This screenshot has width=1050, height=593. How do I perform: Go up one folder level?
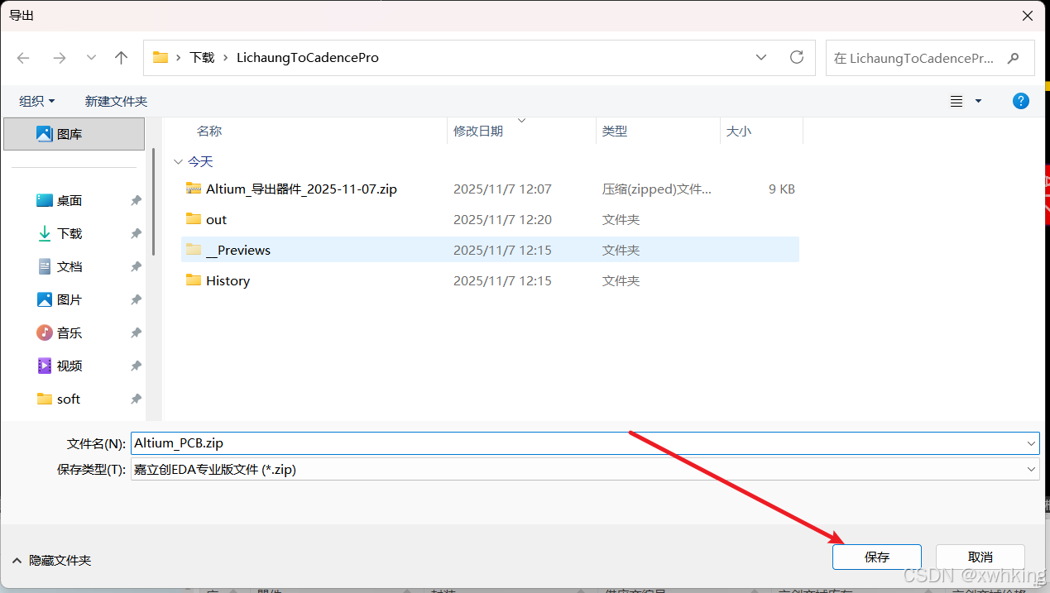[122, 58]
